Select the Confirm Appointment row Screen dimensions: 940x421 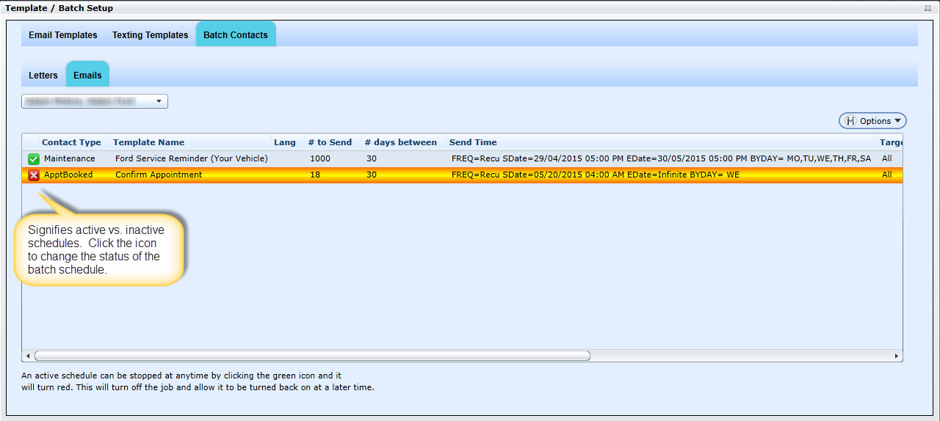159,175
